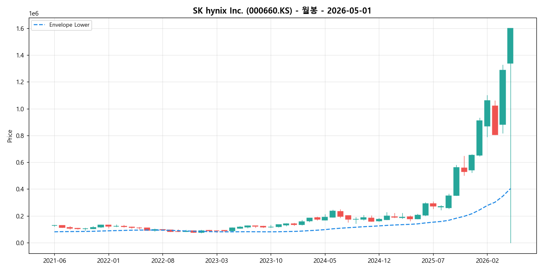Screen dimensions: 543x271
Task: Click the 2022-08 x-axis date label
Action: pyautogui.click(x=162, y=260)
